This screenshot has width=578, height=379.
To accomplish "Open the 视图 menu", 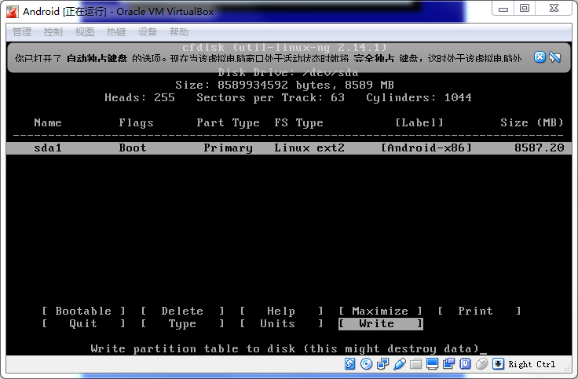I will (x=84, y=32).
